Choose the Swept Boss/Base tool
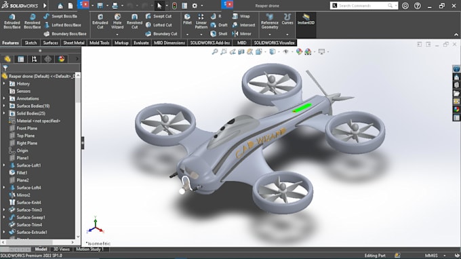 60,16
